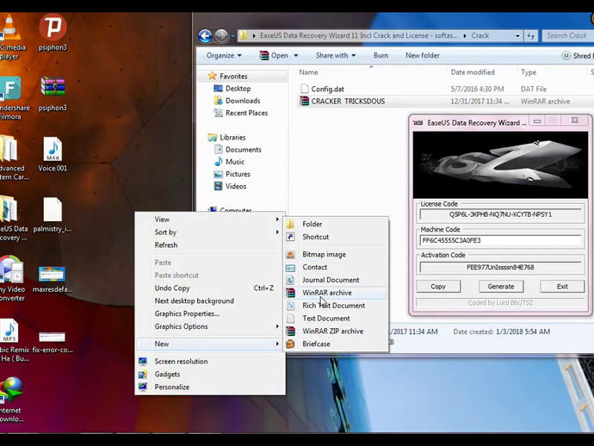Click the refresh button beside address bar
Image resolution: width=594 pixels, height=446 pixels.
(x=531, y=36)
